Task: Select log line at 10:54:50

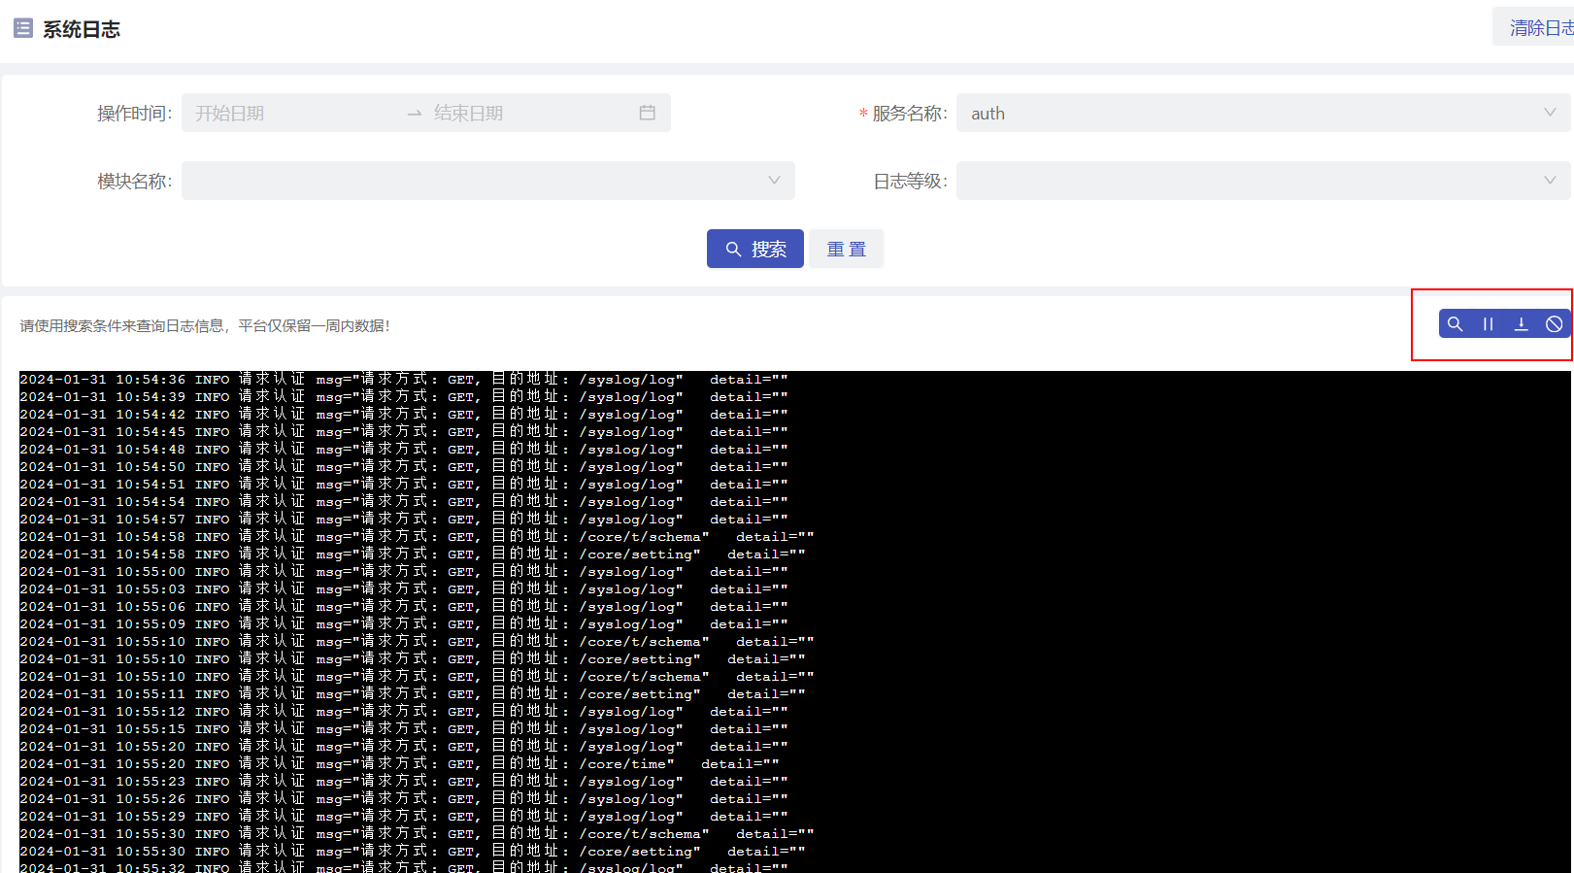Action: coord(404,467)
